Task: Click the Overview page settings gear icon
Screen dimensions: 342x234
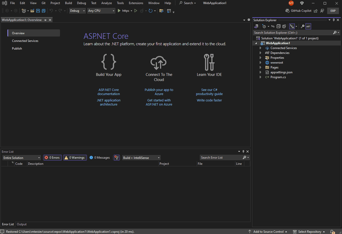Action: pyautogui.click(x=249, y=20)
